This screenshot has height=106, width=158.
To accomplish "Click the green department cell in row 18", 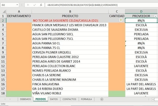I will [x=19, y=93].
